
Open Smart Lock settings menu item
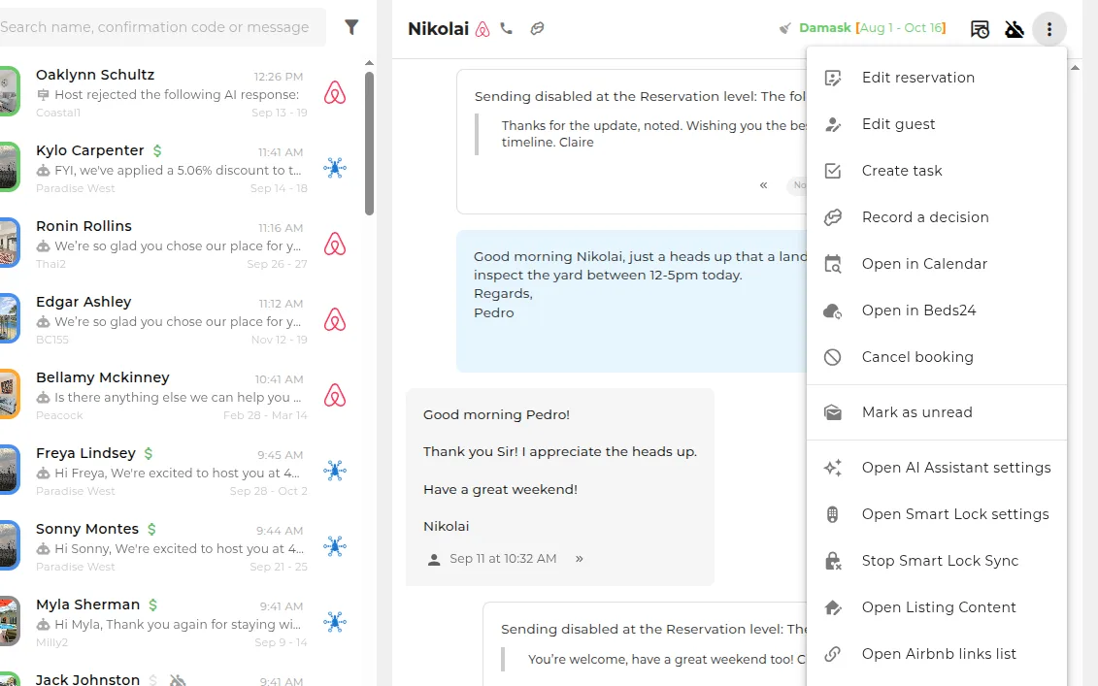tap(936, 514)
